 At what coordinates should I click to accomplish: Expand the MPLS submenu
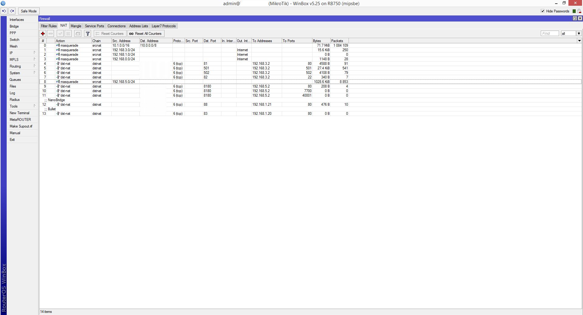22,60
